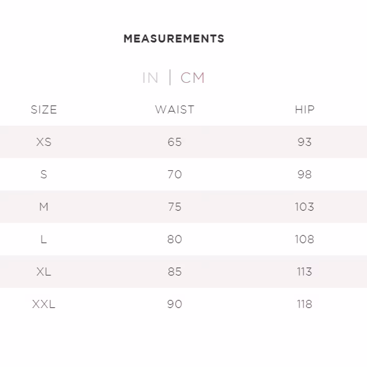
Task: Select the M size row label
Action: pyautogui.click(x=44, y=207)
